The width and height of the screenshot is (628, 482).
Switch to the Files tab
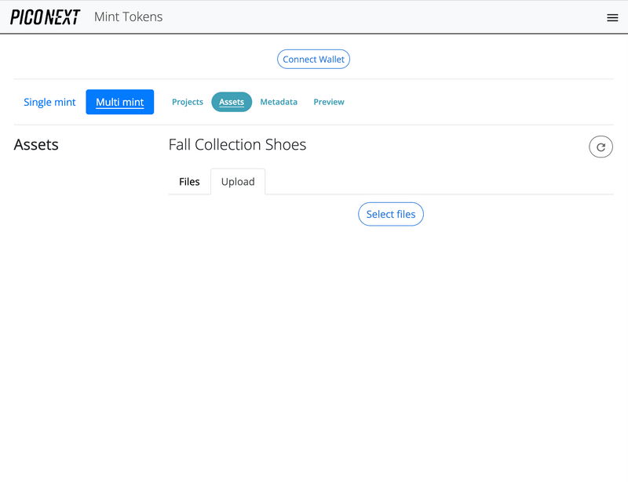click(x=189, y=182)
